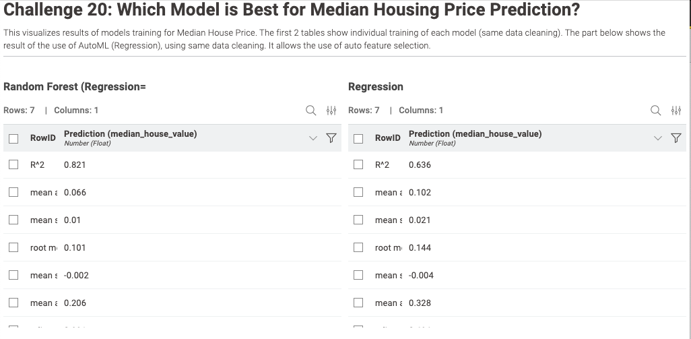691x339 pixels.
Task: Select all rows in Regression table
Action: pos(358,138)
